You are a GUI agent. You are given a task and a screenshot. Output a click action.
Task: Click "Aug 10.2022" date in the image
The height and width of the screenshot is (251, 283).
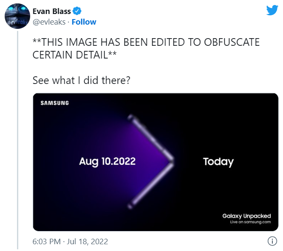coord(107,162)
